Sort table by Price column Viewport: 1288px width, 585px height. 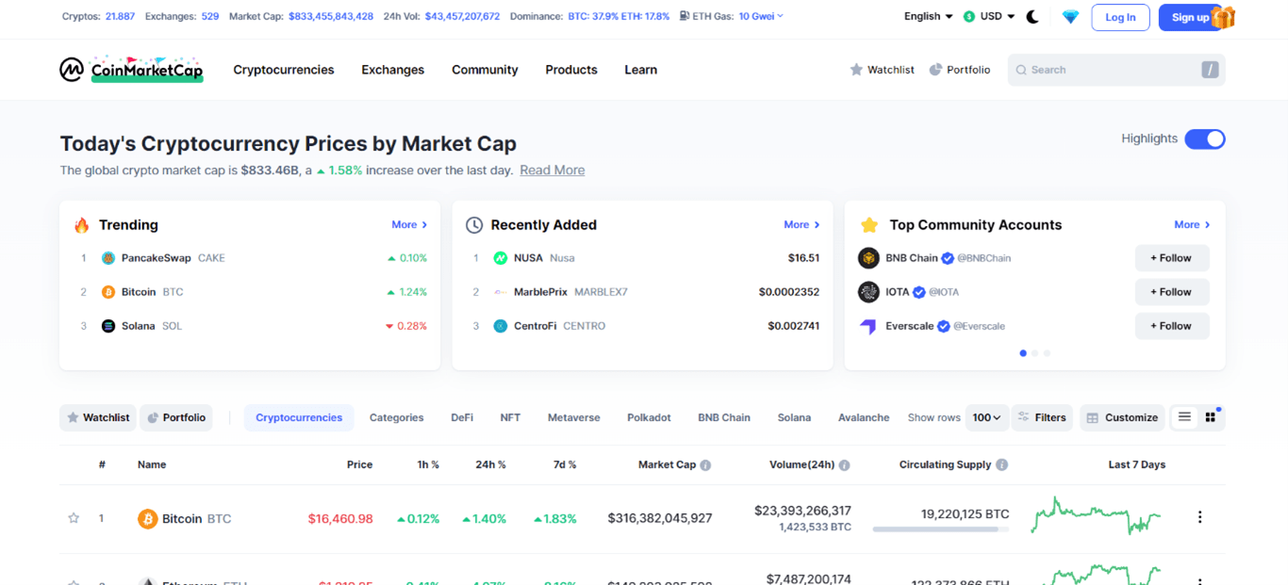[359, 465]
